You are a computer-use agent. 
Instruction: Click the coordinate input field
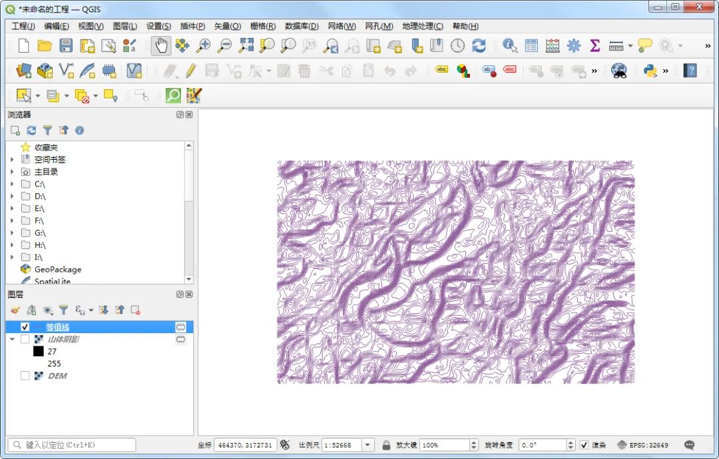click(245, 445)
